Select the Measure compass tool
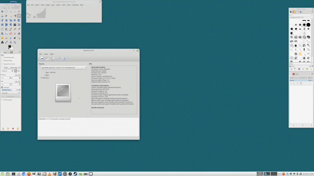The image size is (314, 176). click(x=11, y=42)
